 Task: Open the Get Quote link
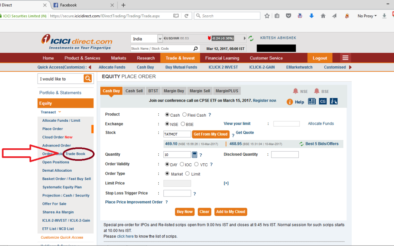click(x=245, y=133)
